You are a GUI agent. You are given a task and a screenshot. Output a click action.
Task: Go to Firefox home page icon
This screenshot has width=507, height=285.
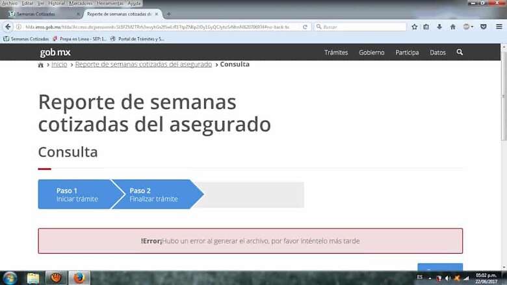452,27
